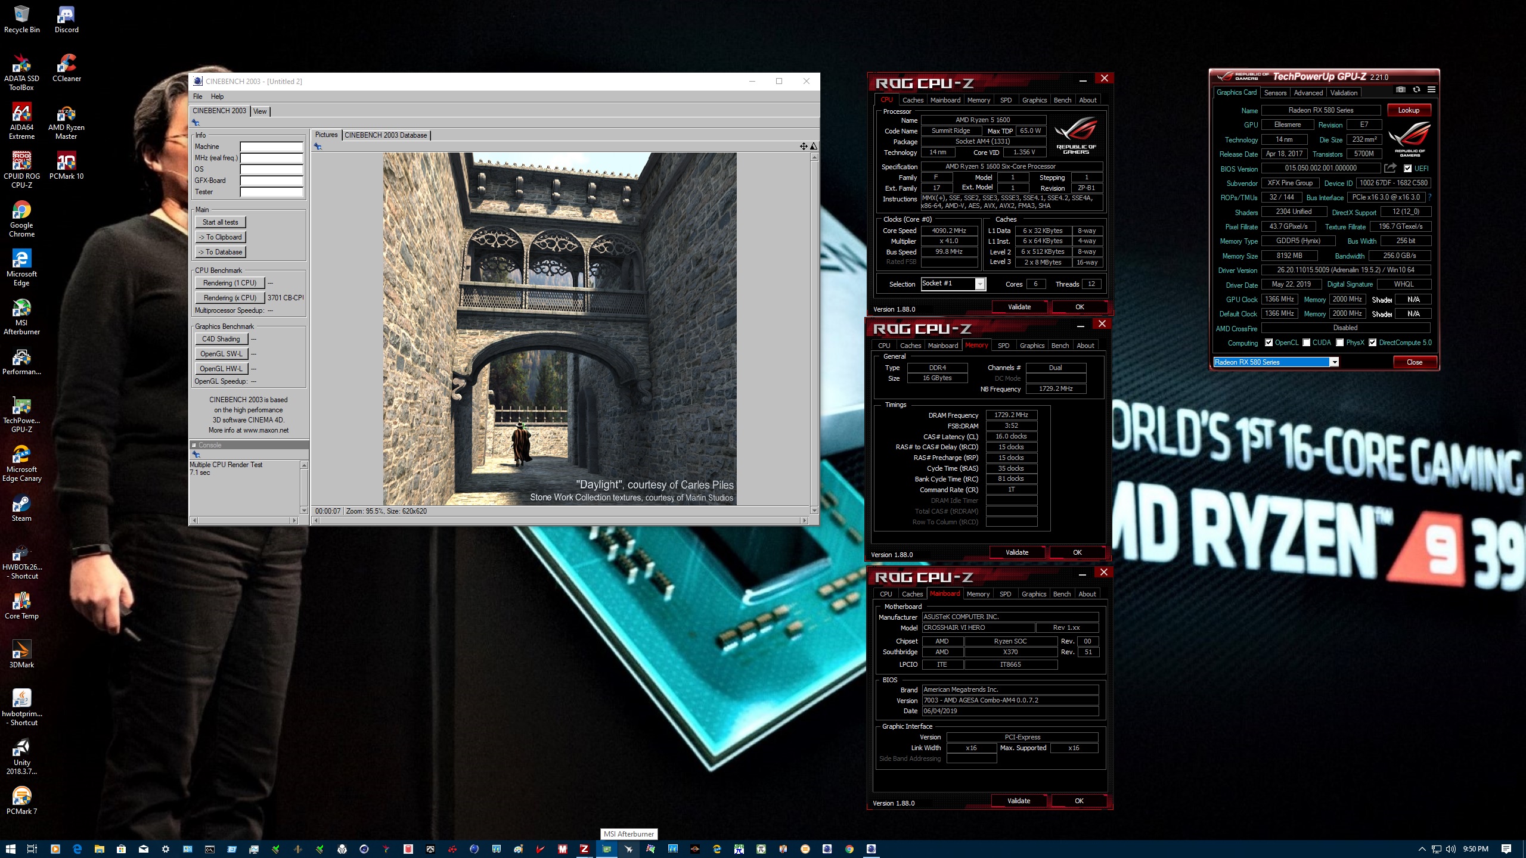This screenshot has width=1526, height=858.
Task: Open the AIDA64 Extreme desktop icon
Action: tap(21, 122)
